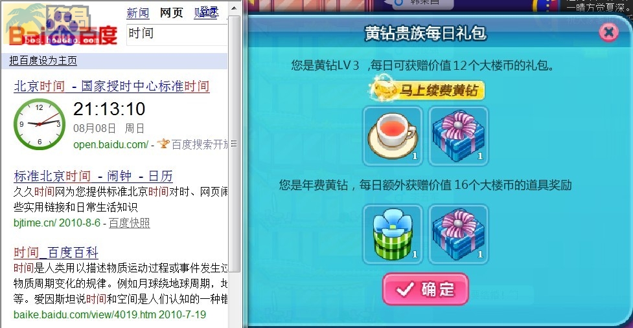Click the scrollbar up arrow
Image resolution: width=633 pixels, height=328 pixels.
coord(234,8)
